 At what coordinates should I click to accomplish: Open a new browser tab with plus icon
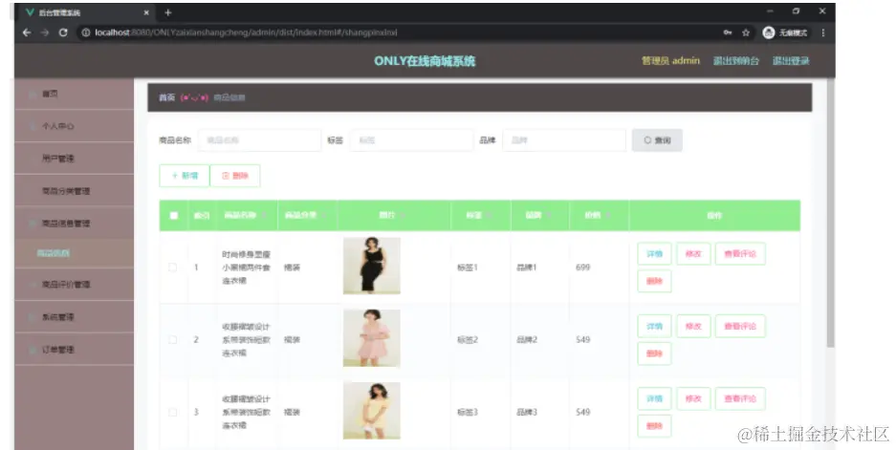168,12
